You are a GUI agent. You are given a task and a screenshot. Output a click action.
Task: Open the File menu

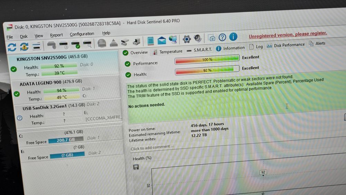pyautogui.click(x=10, y=37)
